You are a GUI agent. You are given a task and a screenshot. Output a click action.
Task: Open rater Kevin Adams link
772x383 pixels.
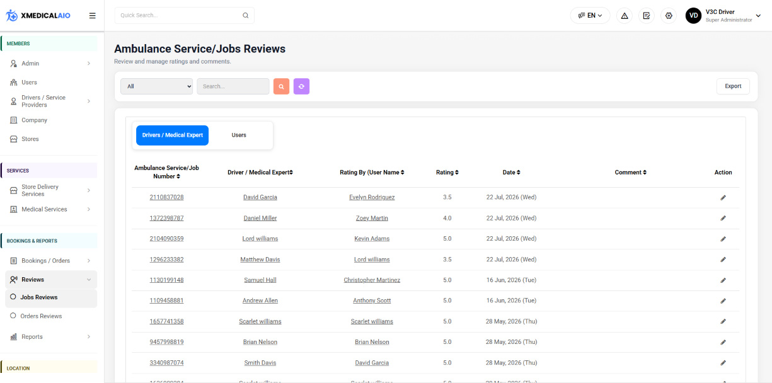[x=372, y=239]
